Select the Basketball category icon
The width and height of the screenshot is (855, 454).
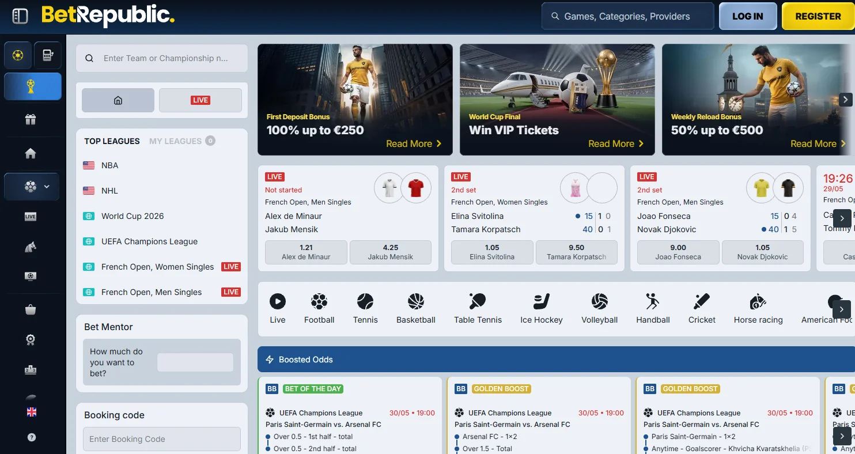coord(416,308)
